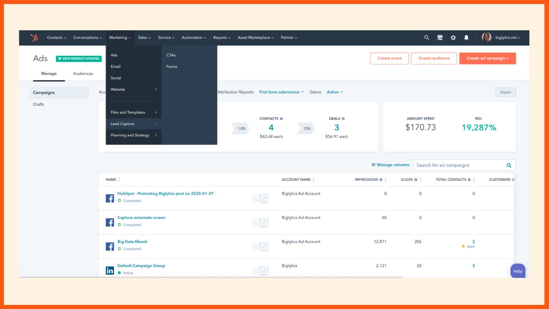Screen dimensions: 549x309
Task: Open Partner menu in top navigation
Action: 289,38
